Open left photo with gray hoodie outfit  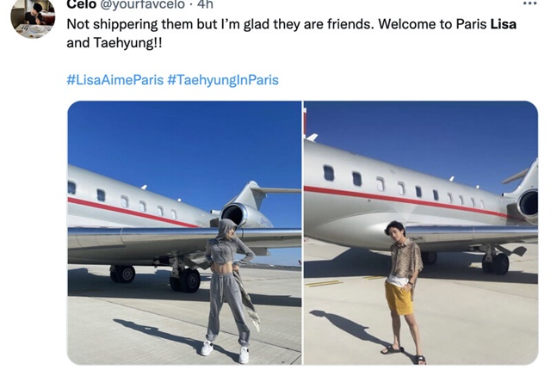(184, 232)
